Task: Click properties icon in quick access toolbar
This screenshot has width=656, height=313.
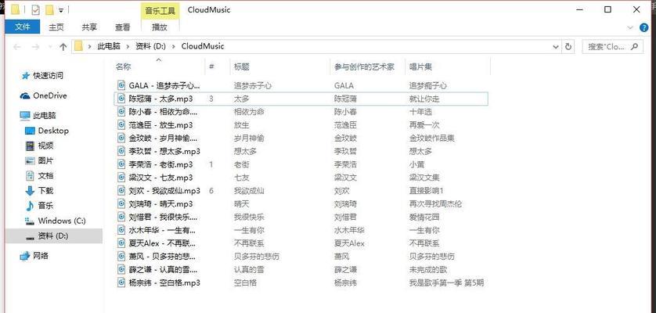Action: (x=35, y=9)
